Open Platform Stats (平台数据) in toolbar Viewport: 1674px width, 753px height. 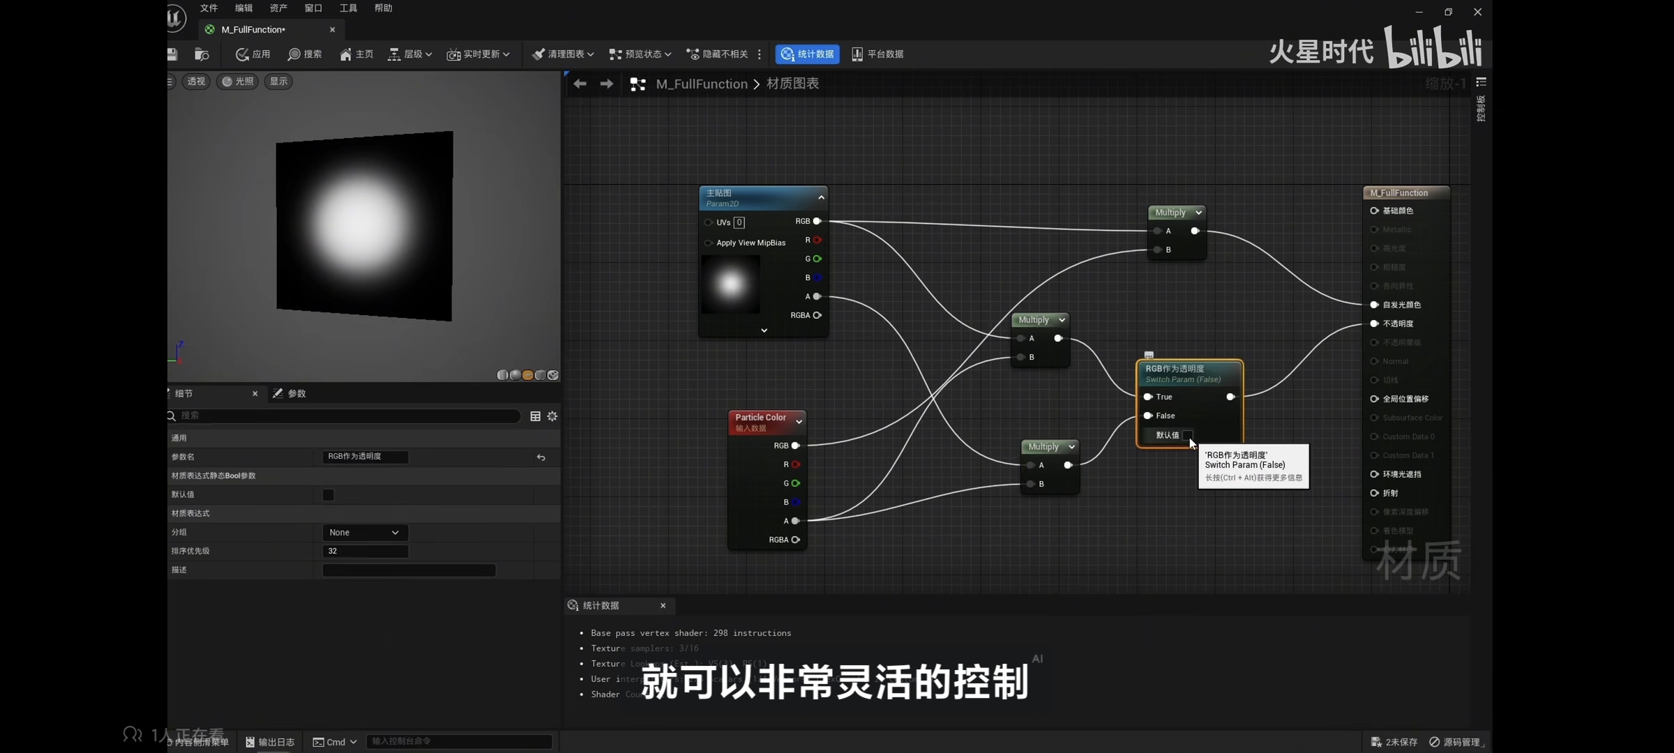(877, 54)
